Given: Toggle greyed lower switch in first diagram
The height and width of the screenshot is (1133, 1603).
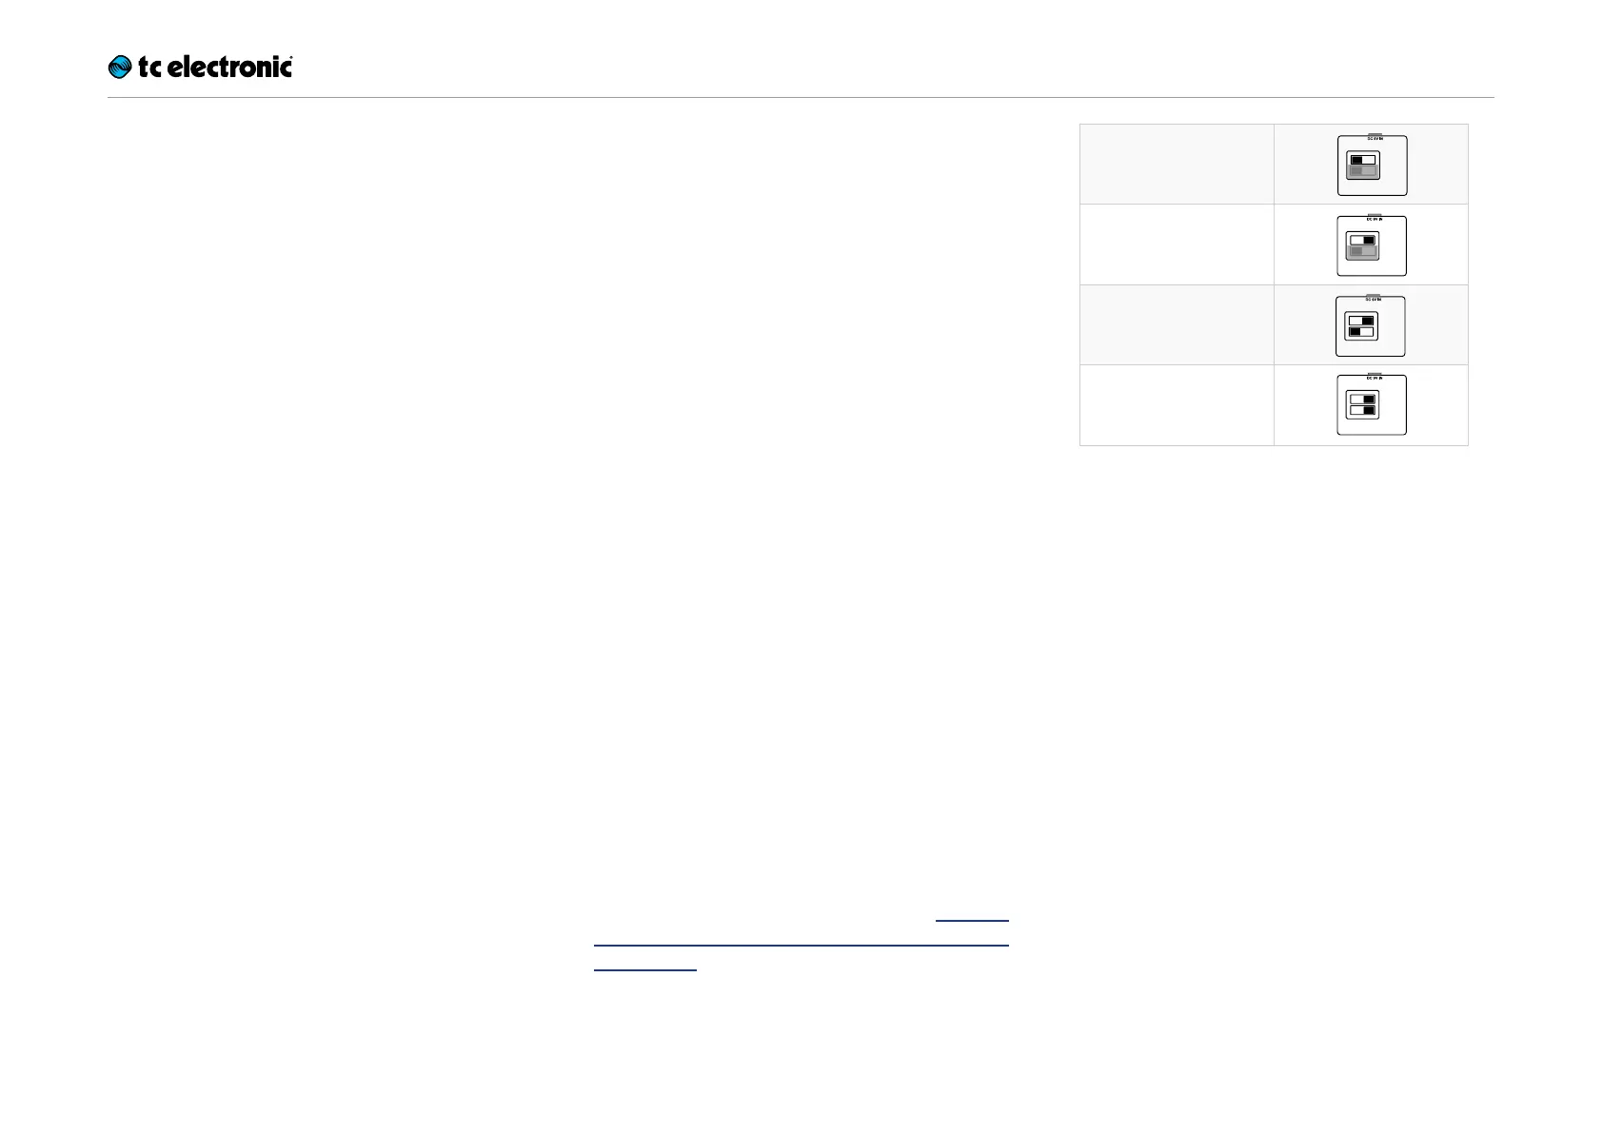Looking at the screenshot, I should tap(1363, 171).
